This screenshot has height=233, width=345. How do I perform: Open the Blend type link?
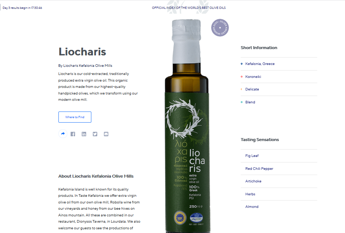(250, 102)
